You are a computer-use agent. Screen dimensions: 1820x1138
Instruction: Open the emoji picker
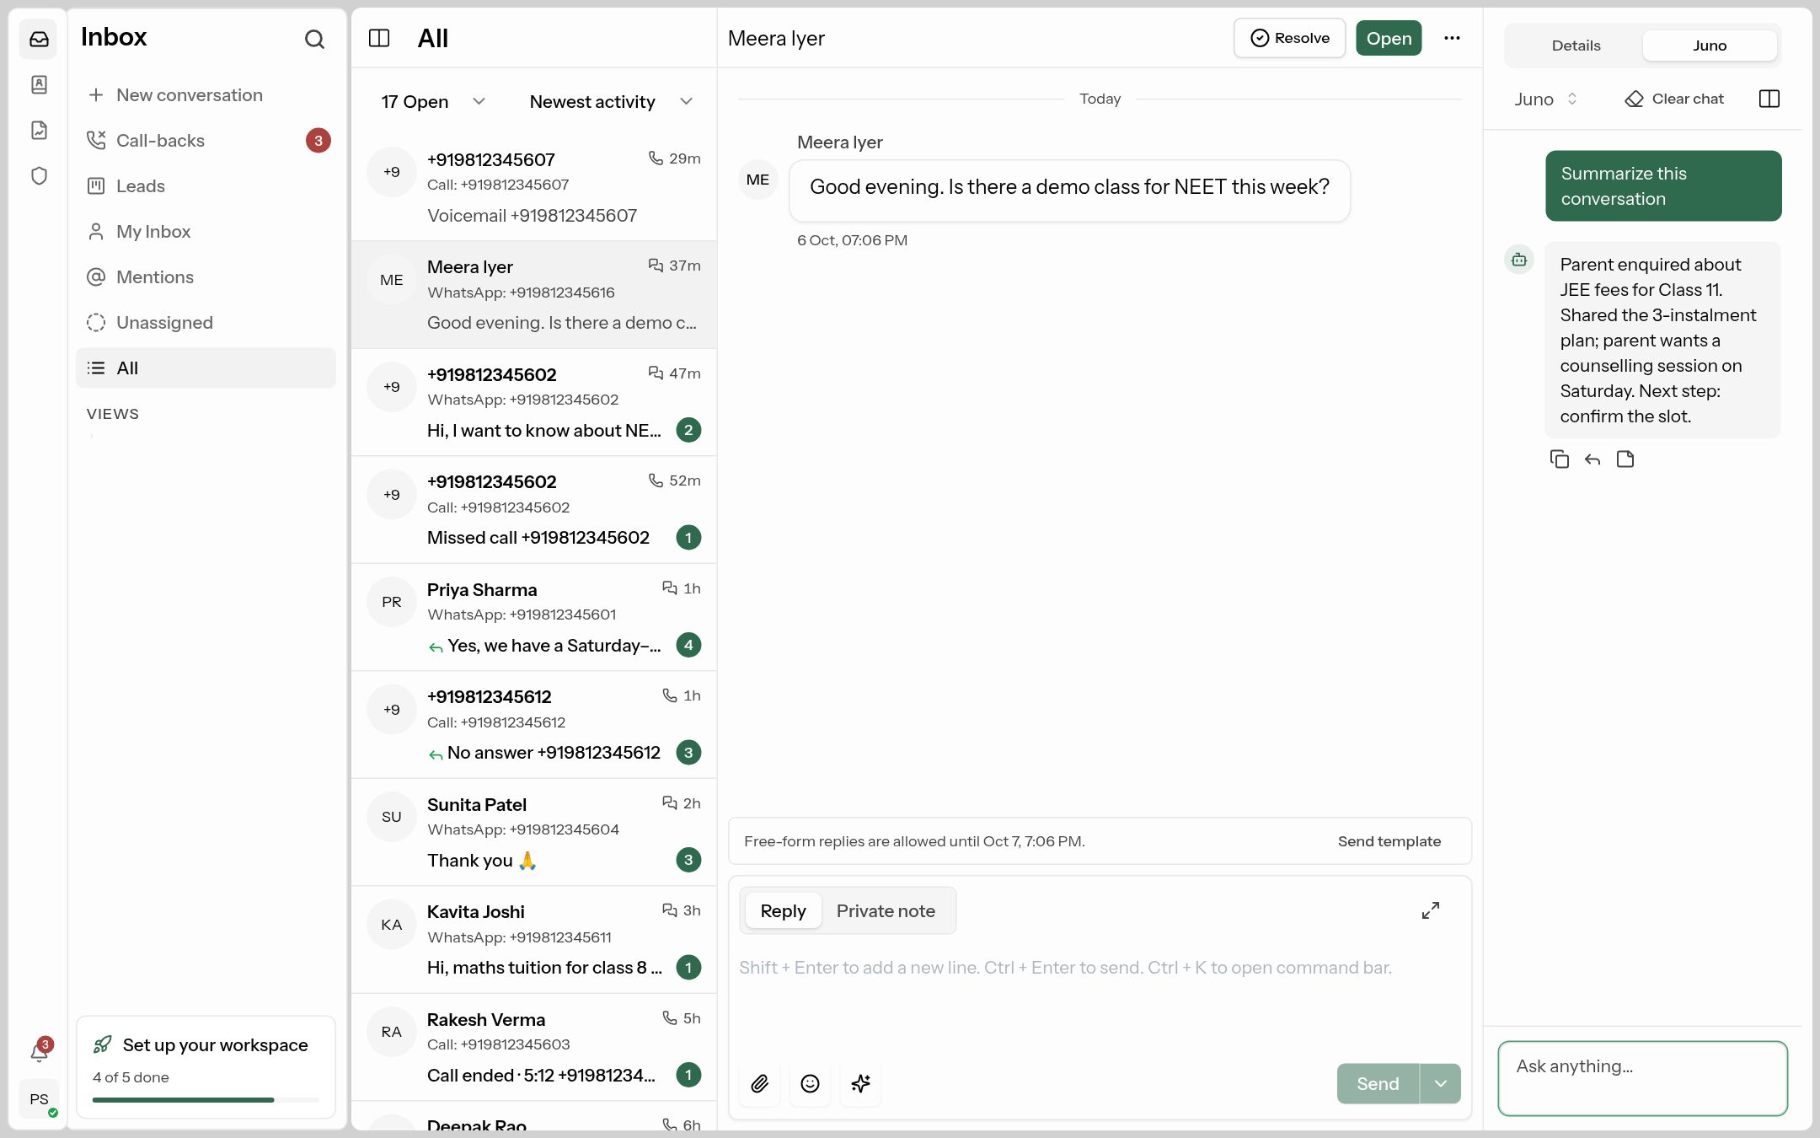810,1083
